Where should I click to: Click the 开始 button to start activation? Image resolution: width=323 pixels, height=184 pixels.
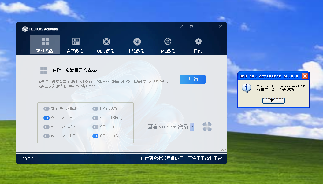click(x=192, y=79)
